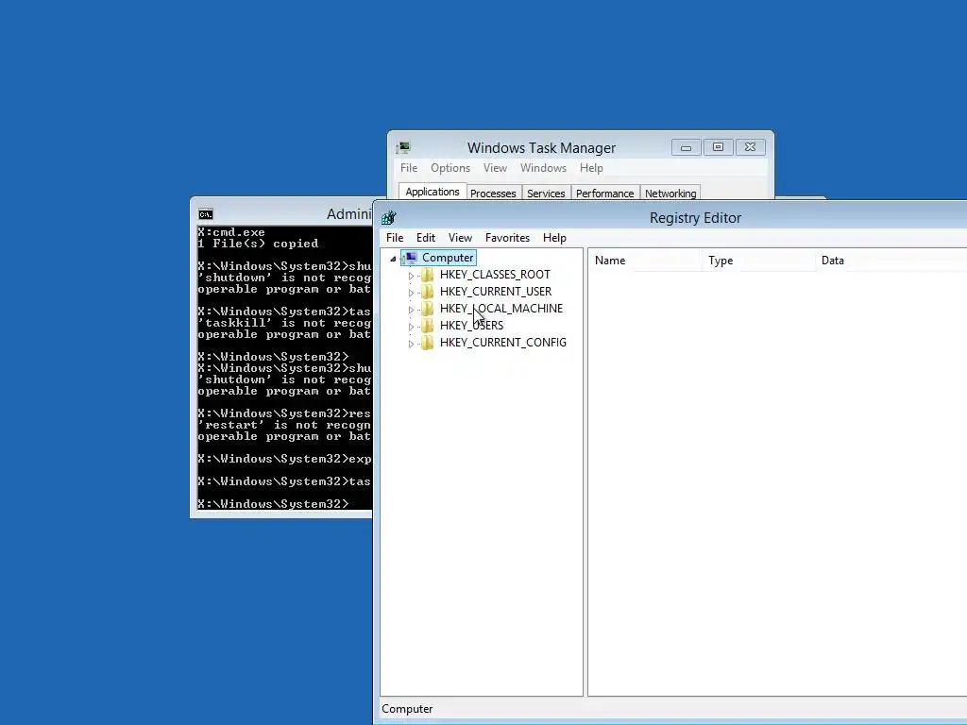This screenshot has height=725, width=967.
Task: Expand the HKEY_LOCAL_MACHINE key
Action: pos(412,310)
